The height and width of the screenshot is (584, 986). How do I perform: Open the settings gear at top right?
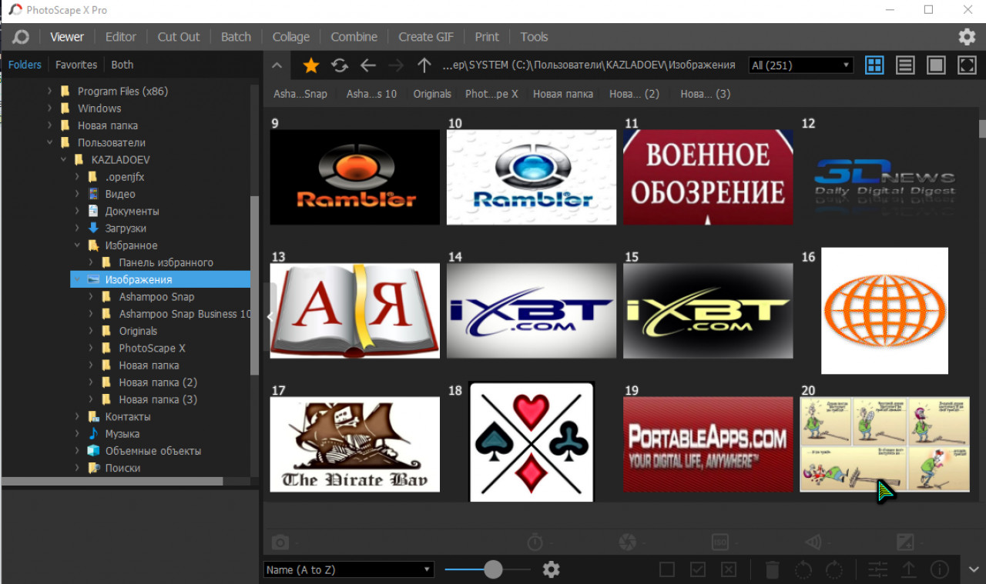(967, 37)
